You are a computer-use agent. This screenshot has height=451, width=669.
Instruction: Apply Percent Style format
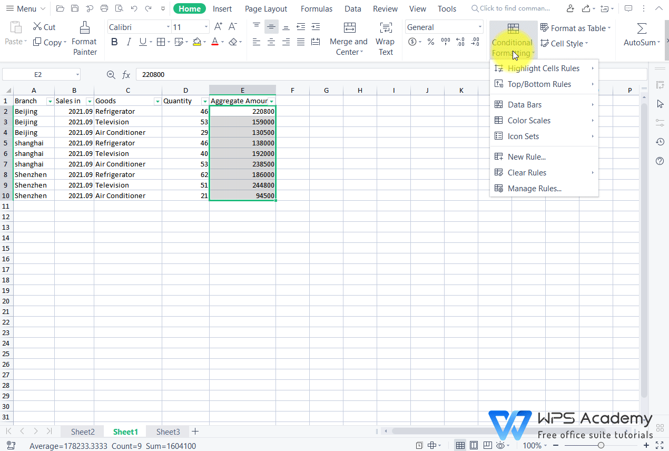point(431,42)
